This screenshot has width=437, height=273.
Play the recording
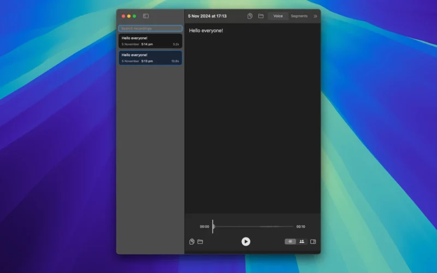pyautogui.click(x=246, y=241)
